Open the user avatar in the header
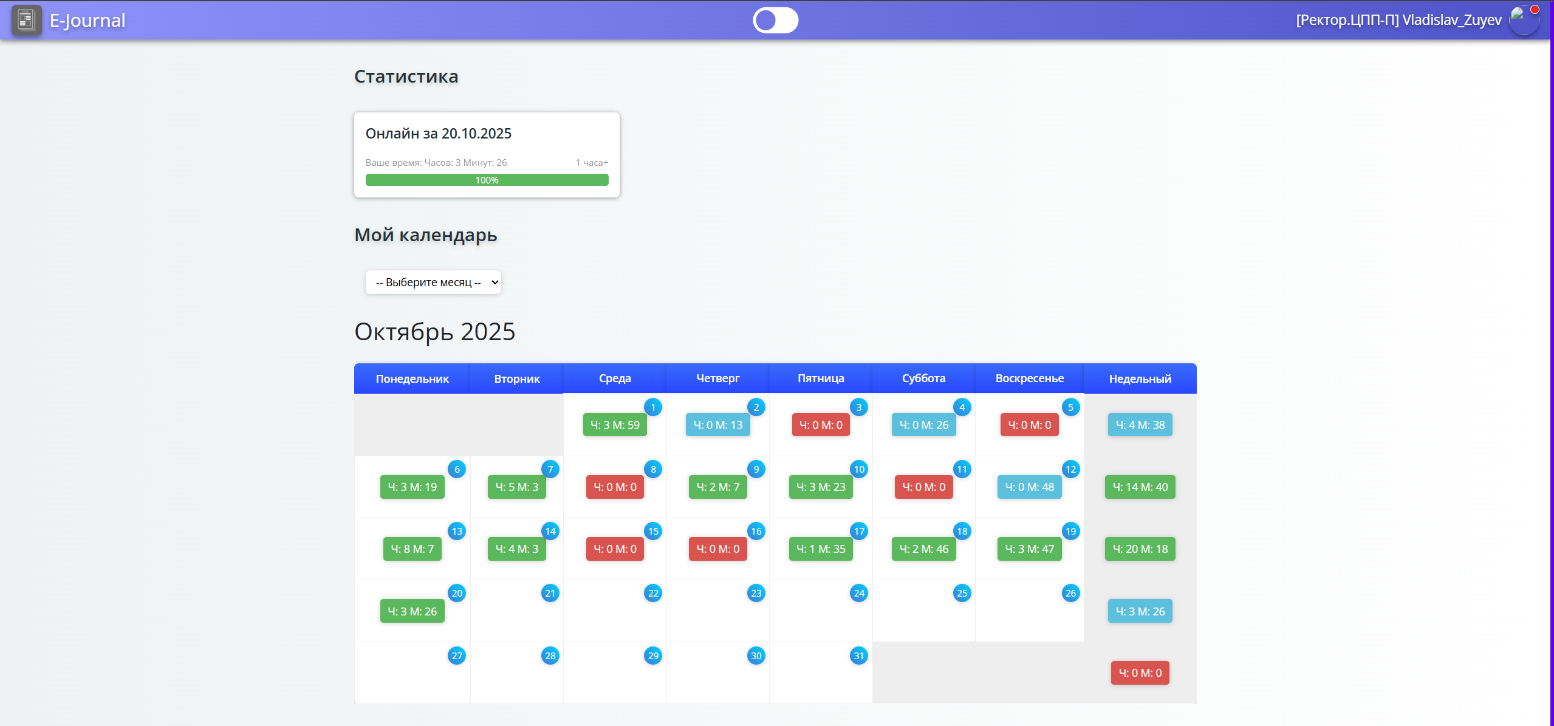Screen dimensions: 1554x726 1524,20
